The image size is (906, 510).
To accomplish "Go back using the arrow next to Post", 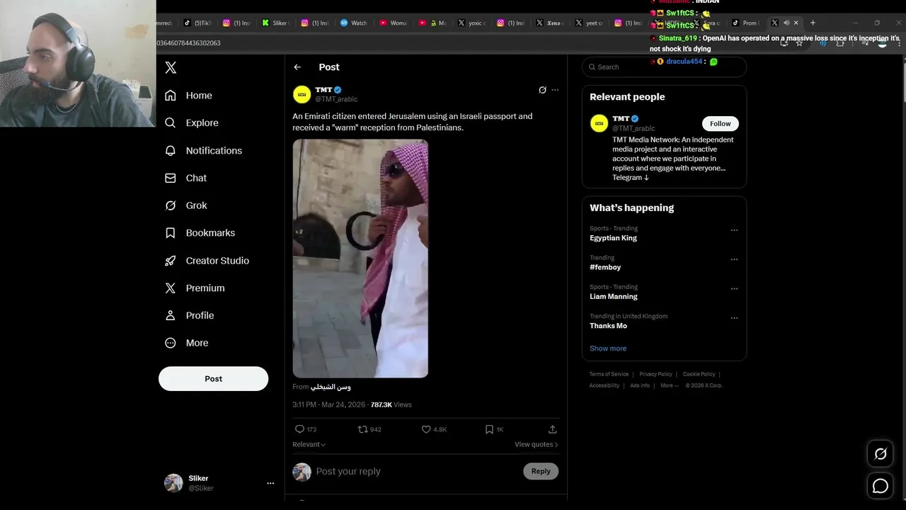I will 297,67.
